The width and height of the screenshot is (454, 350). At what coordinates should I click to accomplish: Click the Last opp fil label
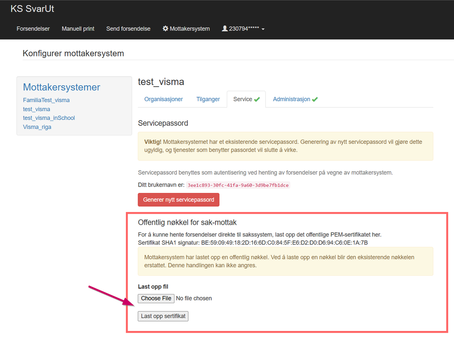(153, 286)
